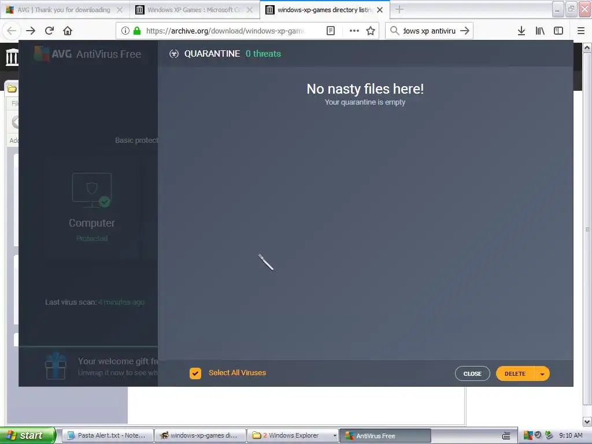
Task: Click the Computer Protected monitor icon
Action: pos(92,190)
